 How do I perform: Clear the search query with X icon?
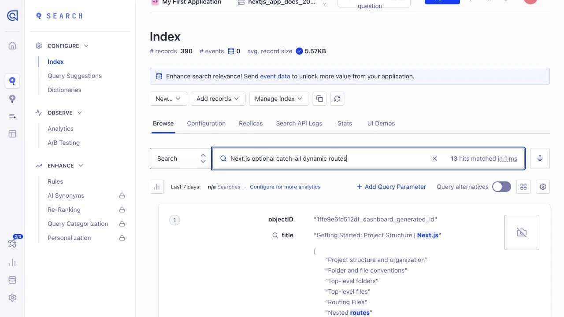434,158
